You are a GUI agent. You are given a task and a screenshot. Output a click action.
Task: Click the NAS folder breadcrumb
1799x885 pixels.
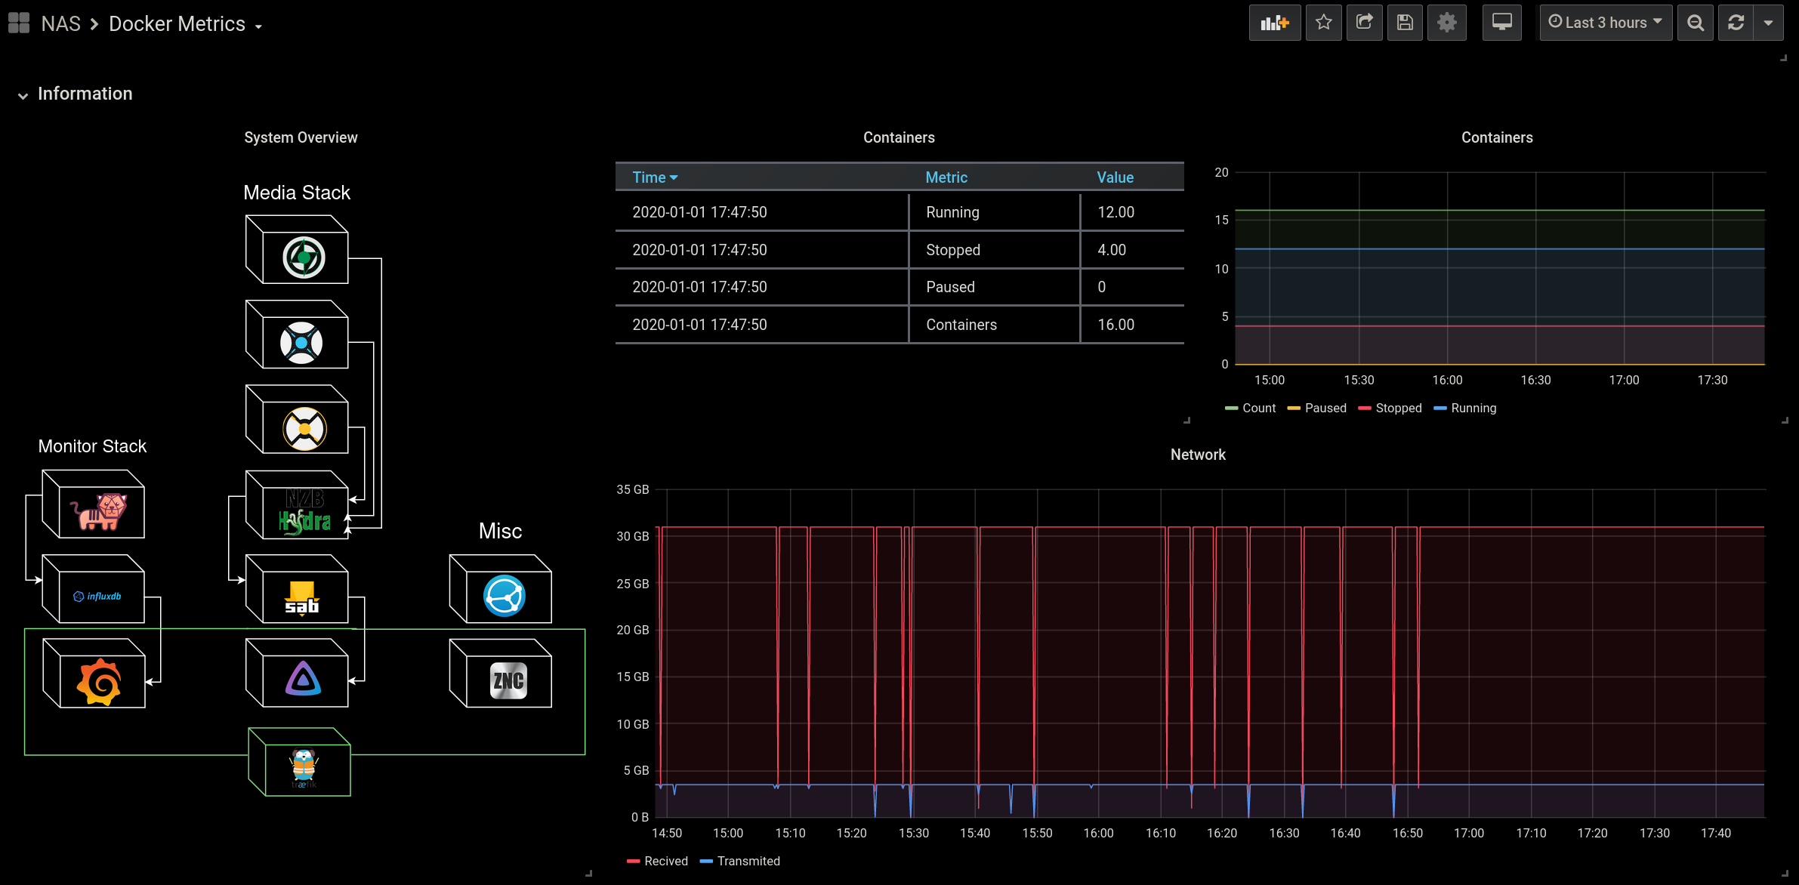61,24
